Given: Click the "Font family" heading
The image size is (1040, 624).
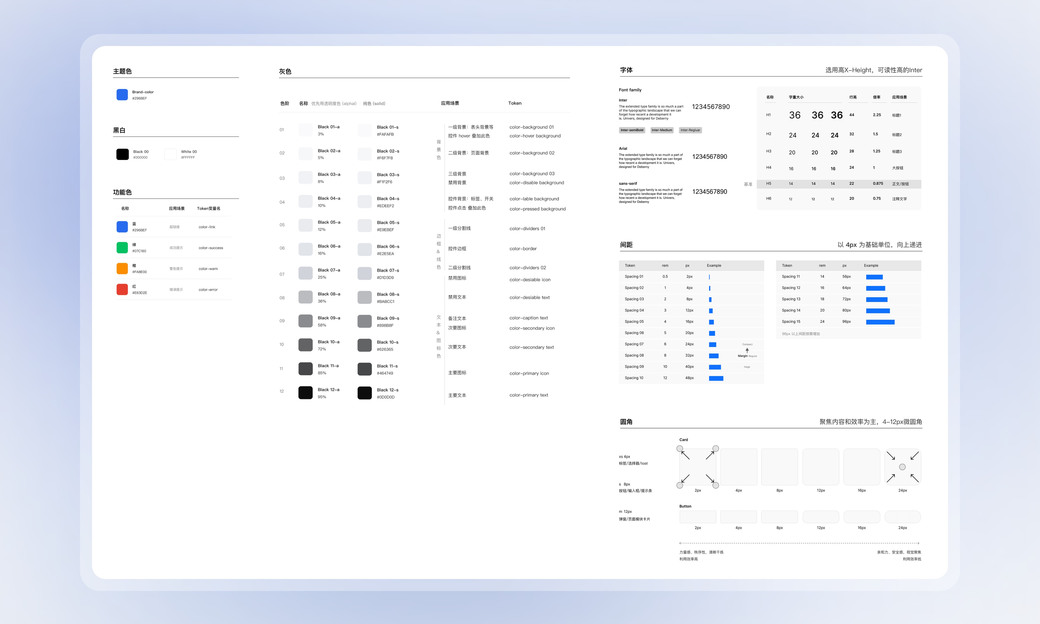Looking at the screenshot, I should click(x=630, y=90).
